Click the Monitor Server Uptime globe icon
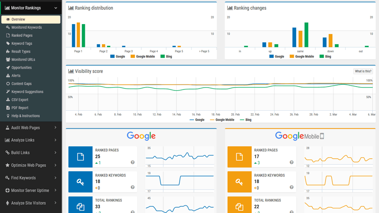This screenshot has height=213, width=379. pyautogui.click(x=8, y=190)
